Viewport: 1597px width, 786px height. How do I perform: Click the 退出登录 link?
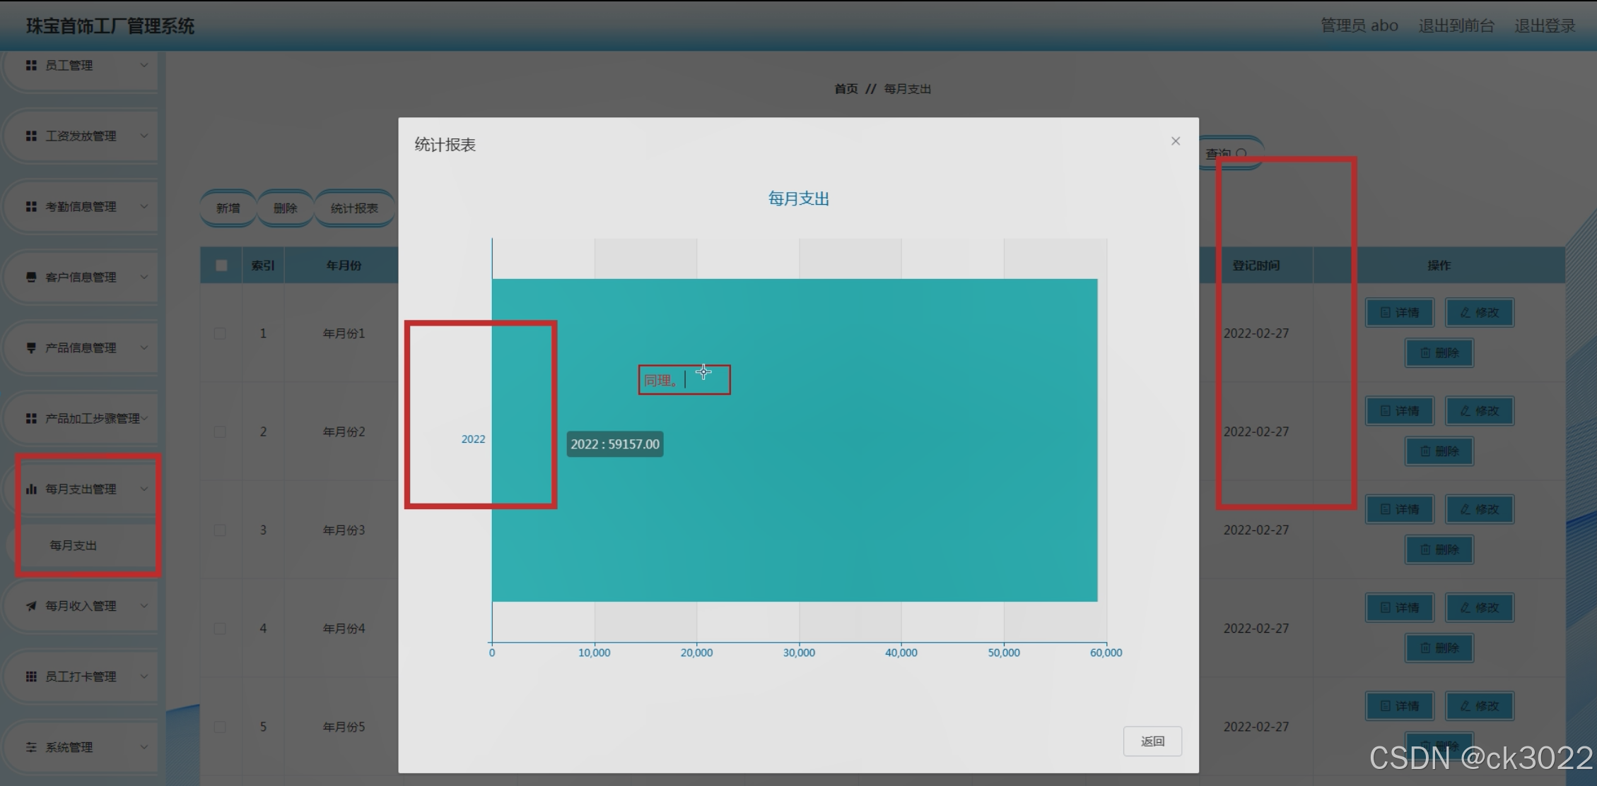point(1544,26)
